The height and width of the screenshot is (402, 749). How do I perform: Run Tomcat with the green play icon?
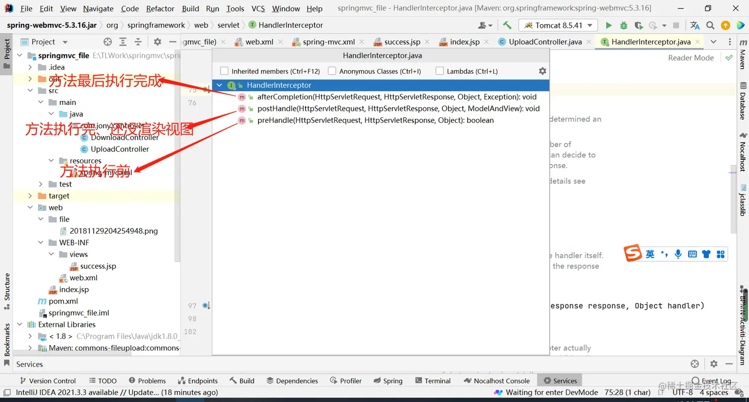(609, 25)
